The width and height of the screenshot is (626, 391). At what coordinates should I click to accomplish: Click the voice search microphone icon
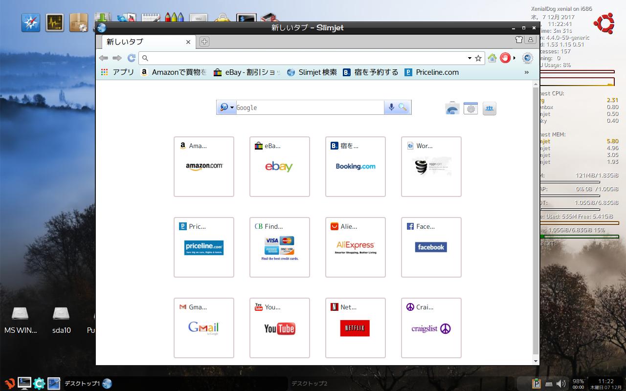390,107
